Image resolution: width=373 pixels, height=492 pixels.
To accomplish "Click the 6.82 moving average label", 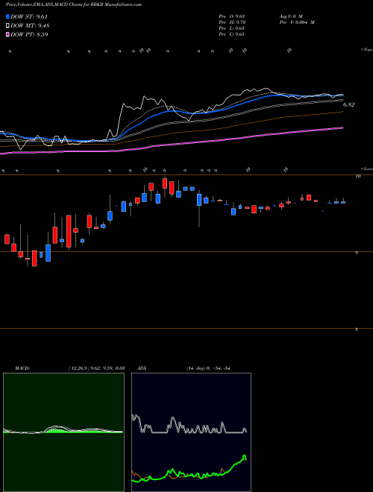I will tap(348, 105).
